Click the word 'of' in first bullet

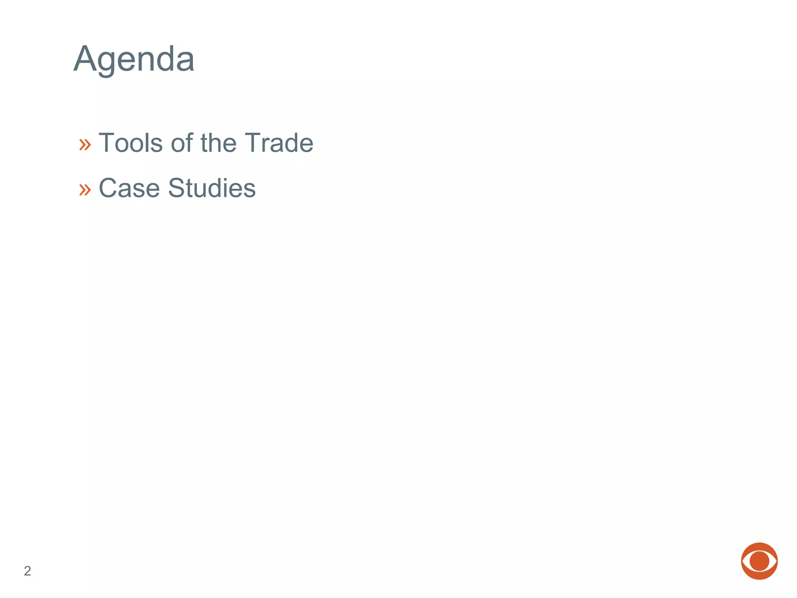[182, 142]
